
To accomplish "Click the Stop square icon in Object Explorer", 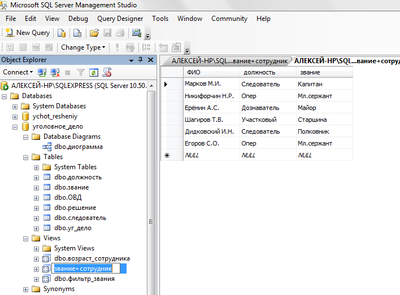I will pos(68,73).
